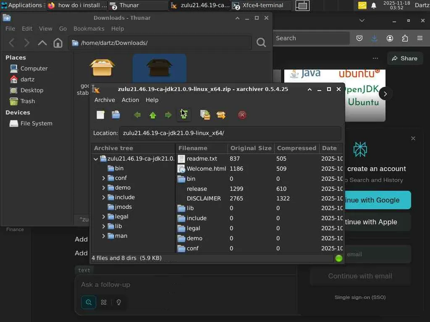Click the Pocket save icon in Firefox
Viewport: 430px width, 322px height.
pyautogui.click(x=359, y=38)
